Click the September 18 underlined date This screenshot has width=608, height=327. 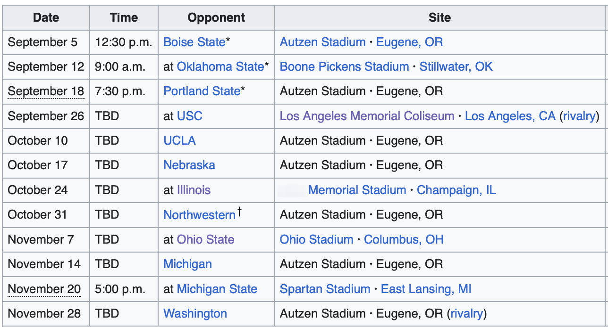(46, 91)
